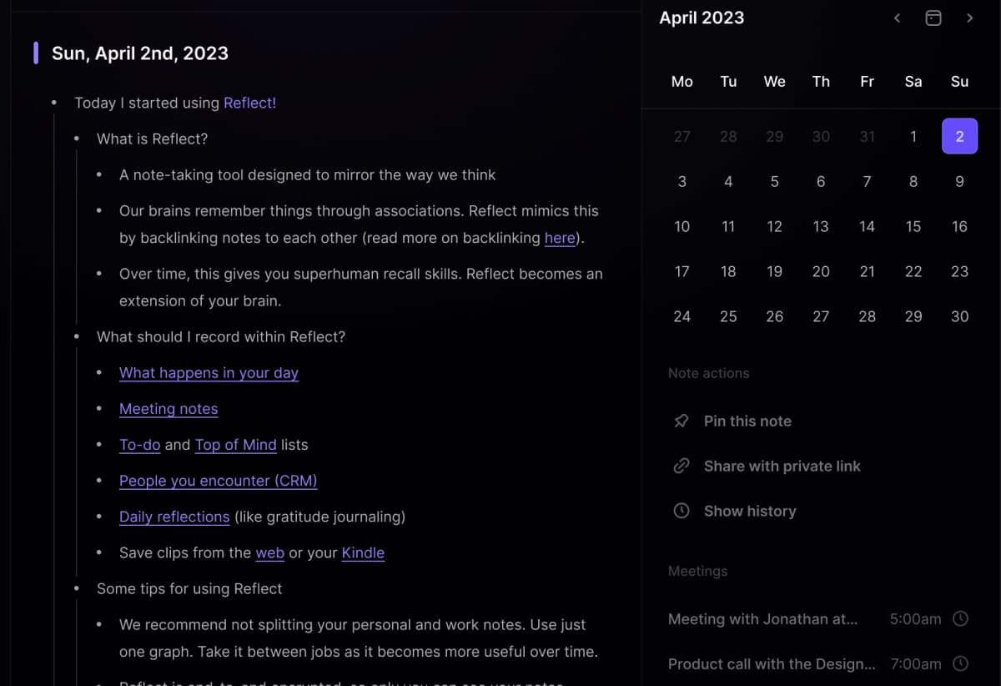Open the To-do link
The width and height of the screenshot is (1001, 686).
140,445
